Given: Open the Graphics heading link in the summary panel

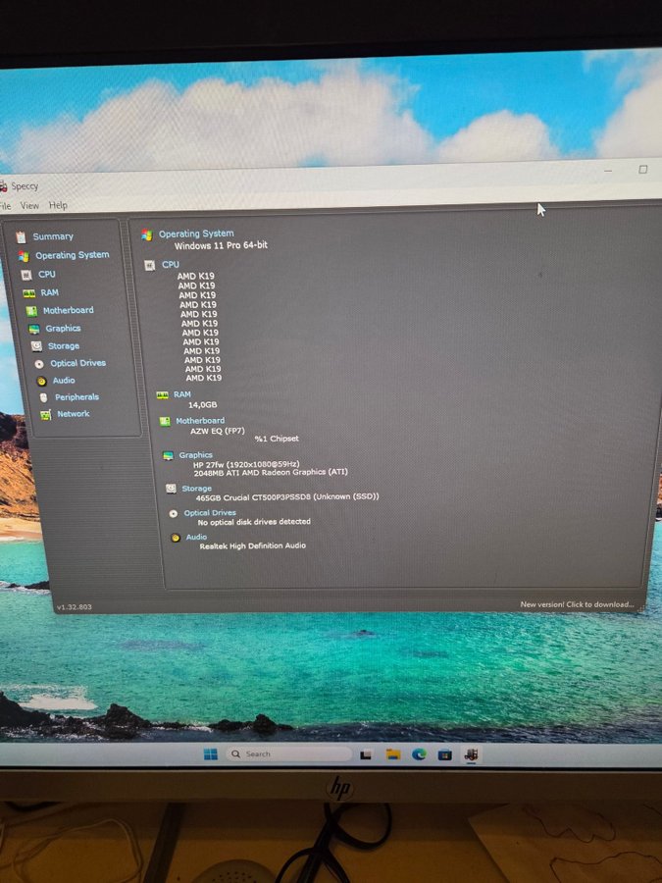Looking at the screenshot, I should (x=195, y=455).
